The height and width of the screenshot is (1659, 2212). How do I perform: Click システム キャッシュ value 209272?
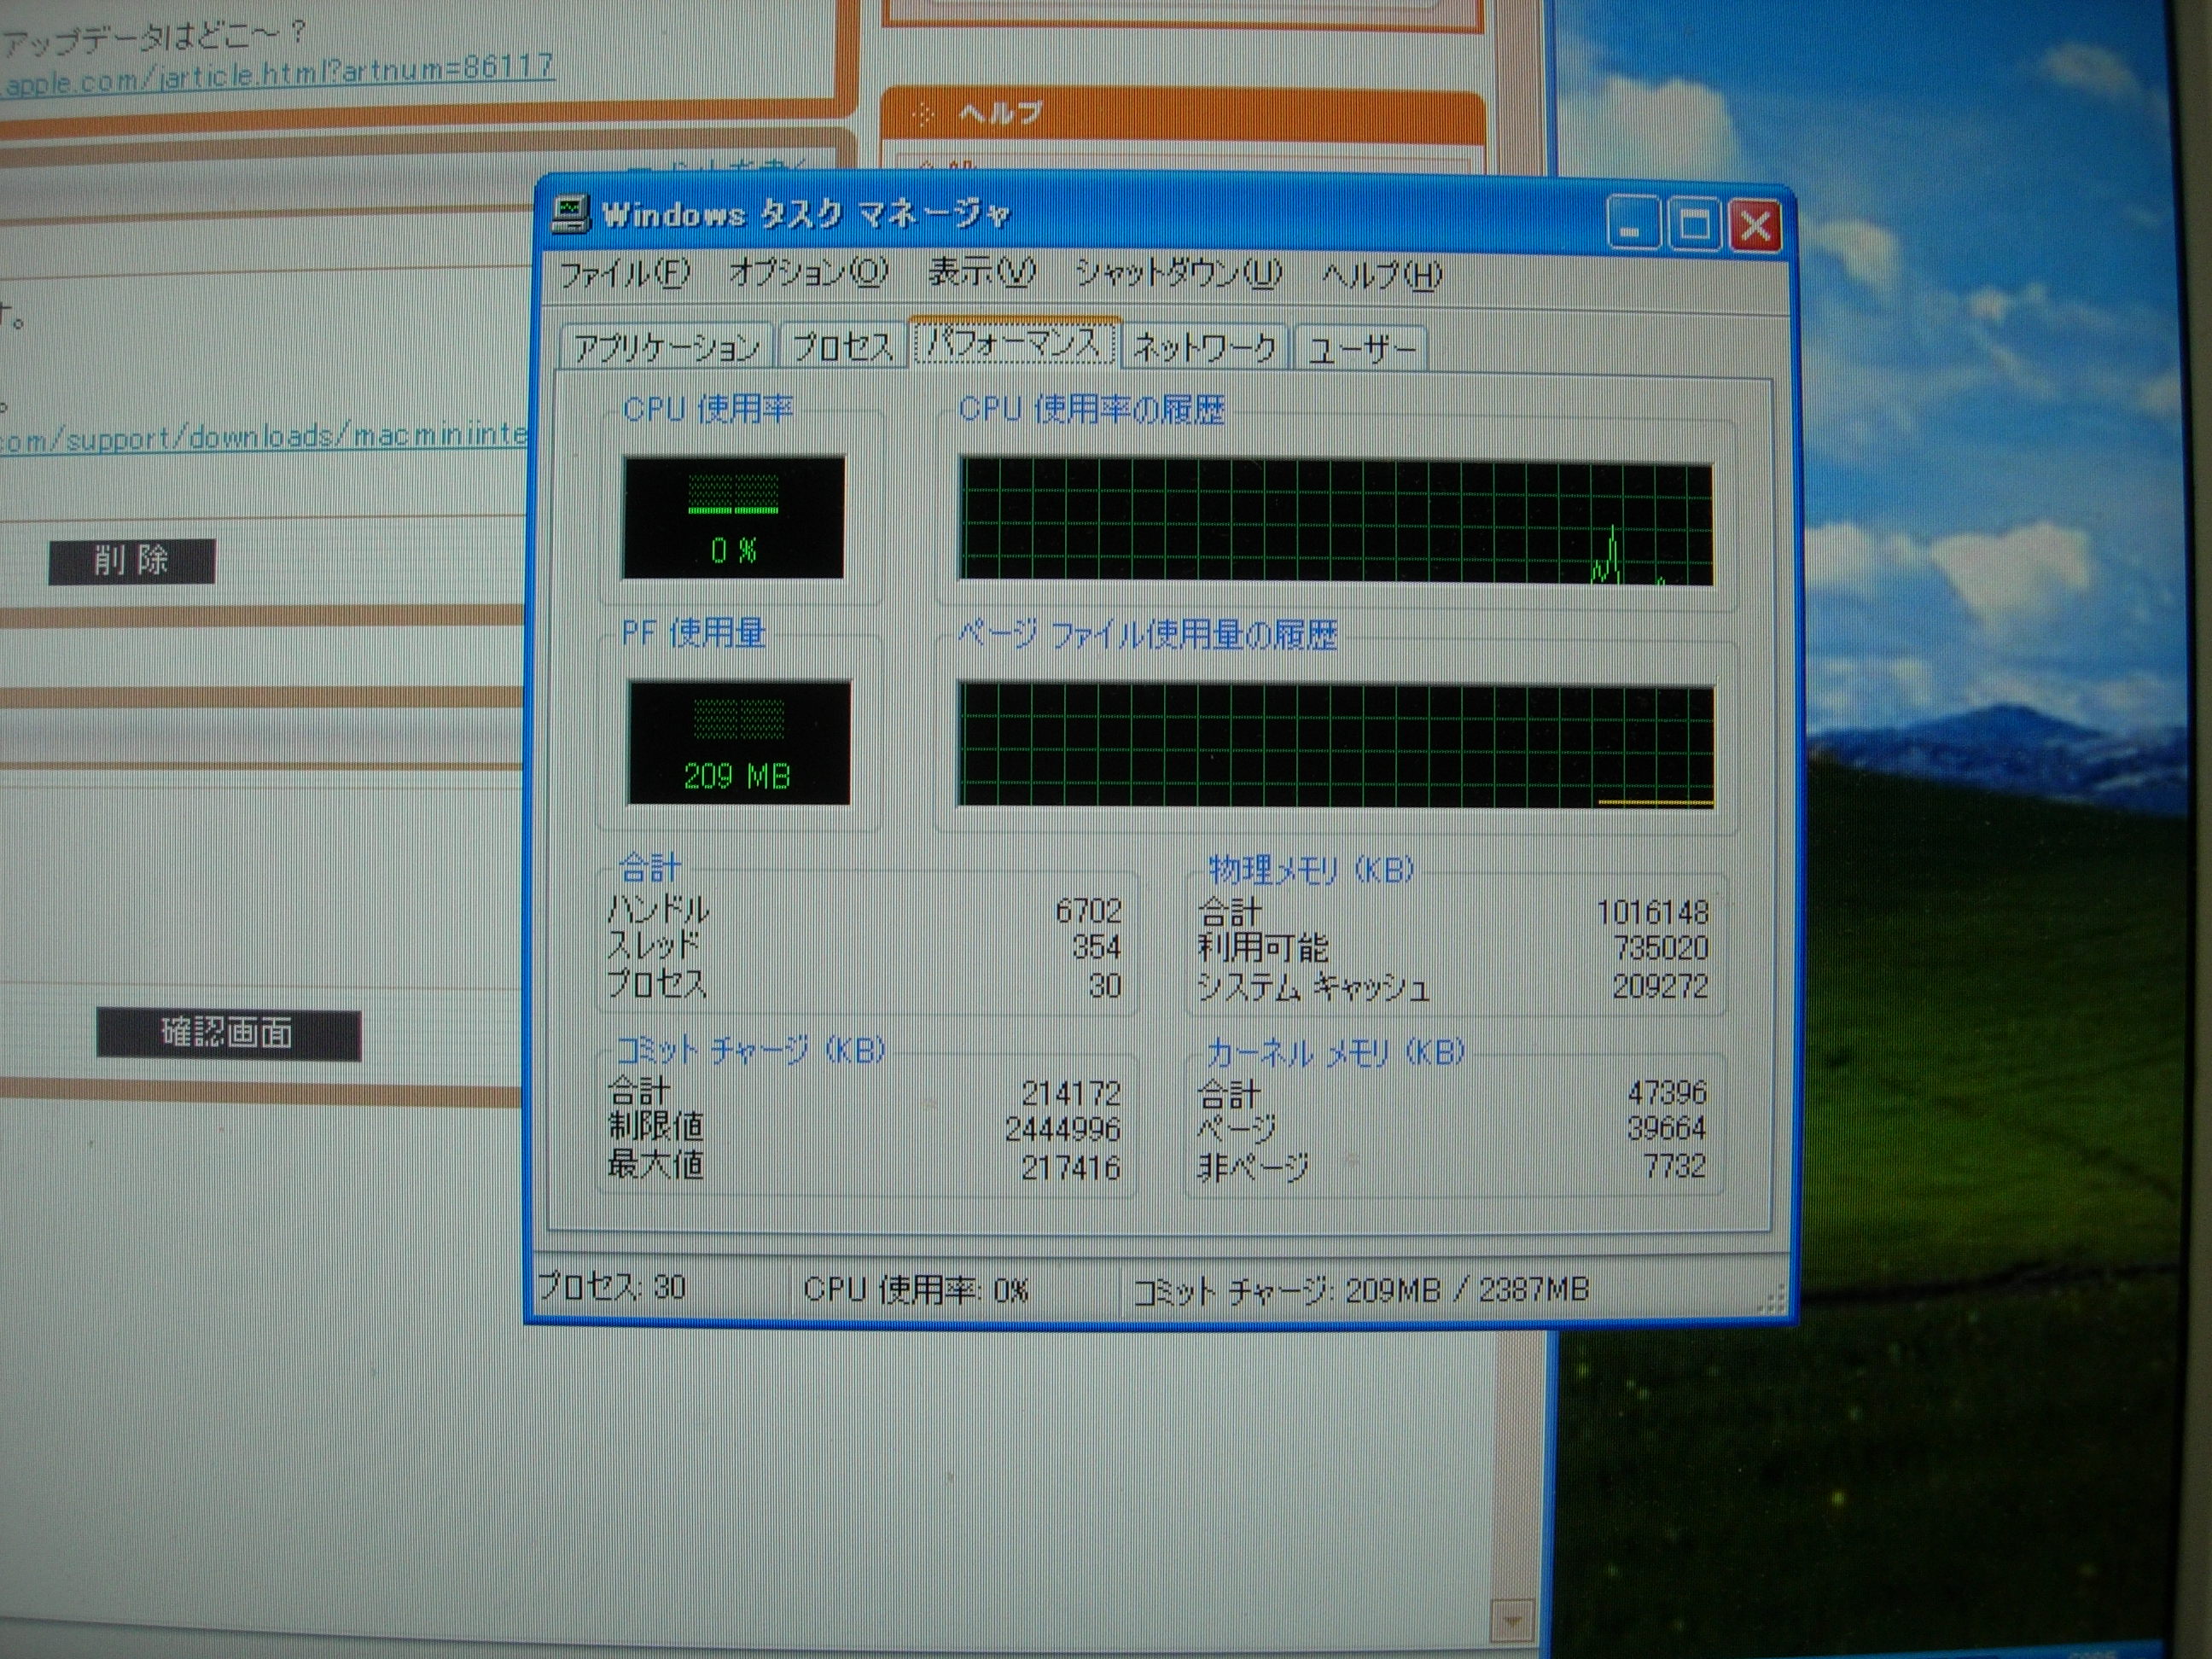click(x=1660, y=987)
